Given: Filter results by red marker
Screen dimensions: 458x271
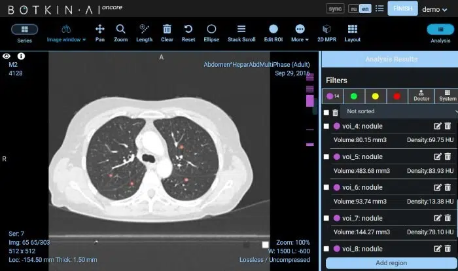Looking at the screenshot, I should coord(397,96).
